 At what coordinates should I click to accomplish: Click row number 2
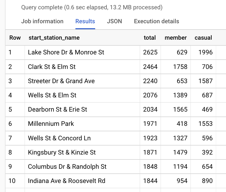10,67
